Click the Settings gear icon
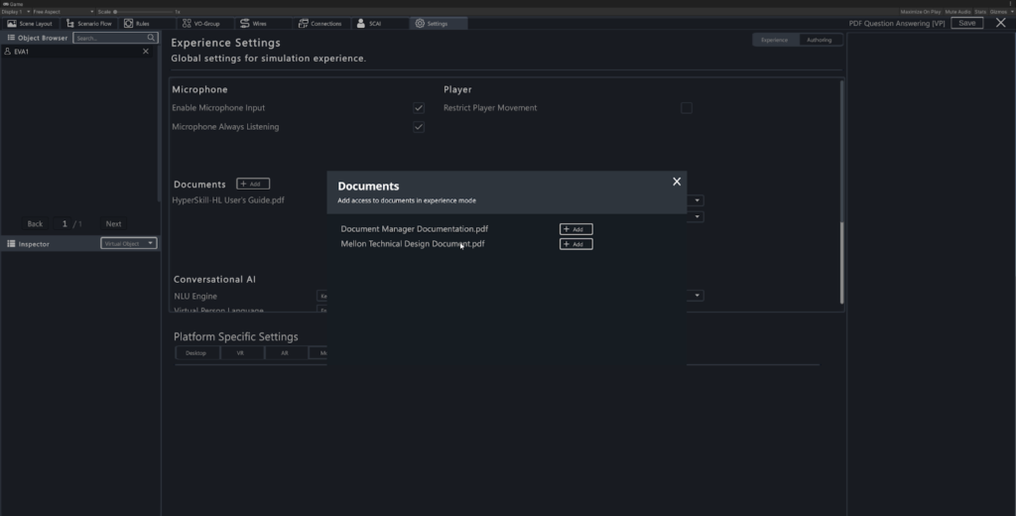The image size is (1016, 516). [420, 23]
